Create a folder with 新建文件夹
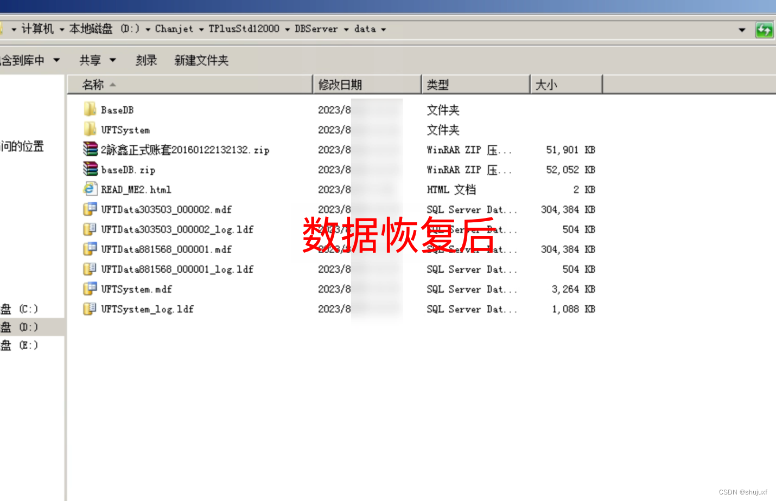 (201, 60)
